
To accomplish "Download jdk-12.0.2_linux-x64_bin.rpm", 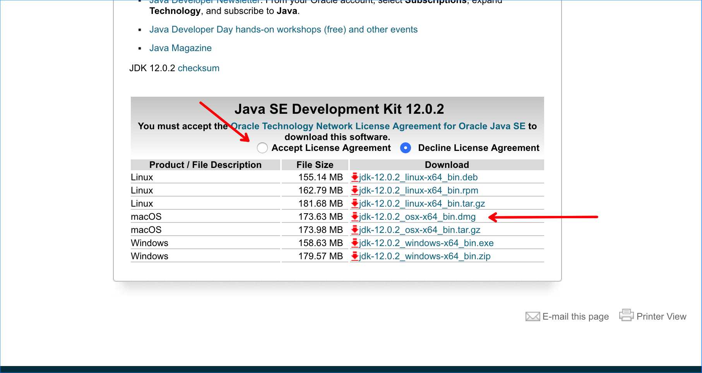I will point(419,190).
